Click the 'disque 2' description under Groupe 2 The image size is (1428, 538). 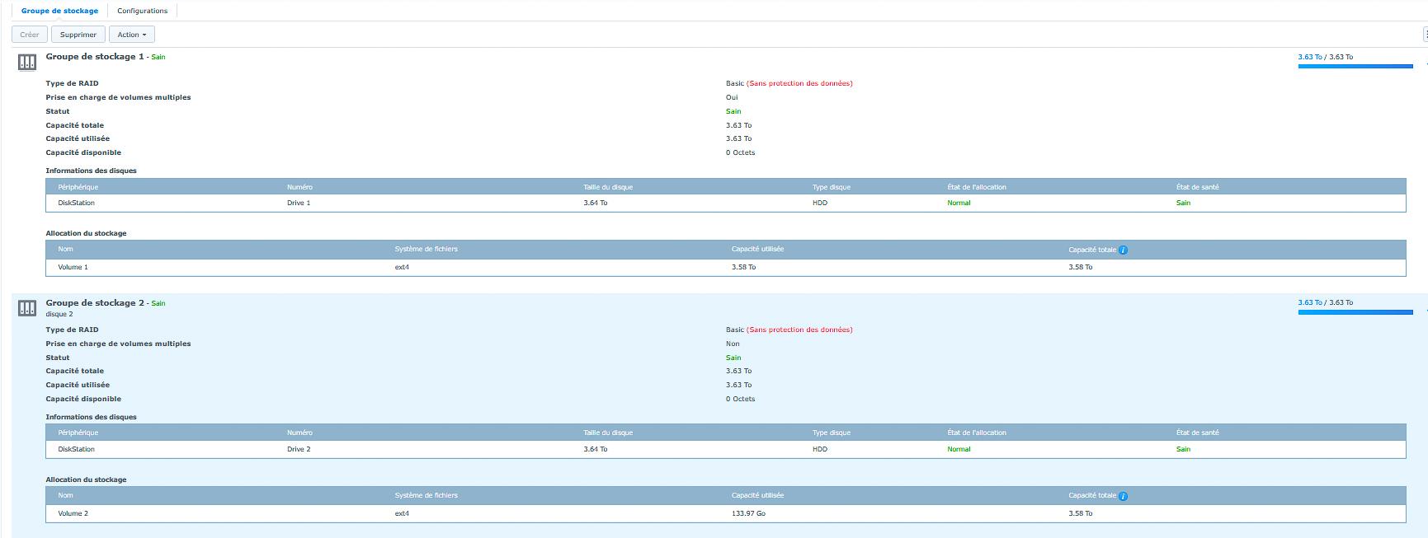[x=59, y=314]
